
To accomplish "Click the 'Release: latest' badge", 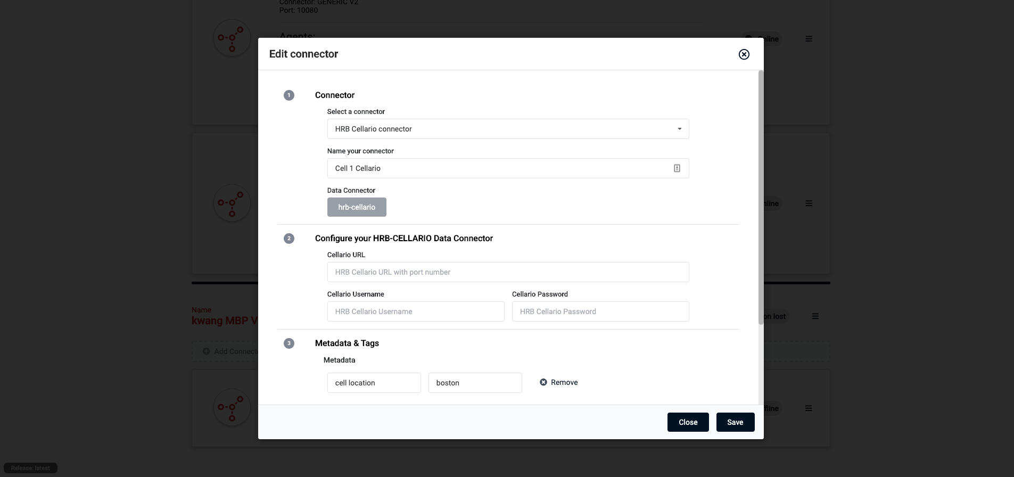I will click(x=30, y=468).
